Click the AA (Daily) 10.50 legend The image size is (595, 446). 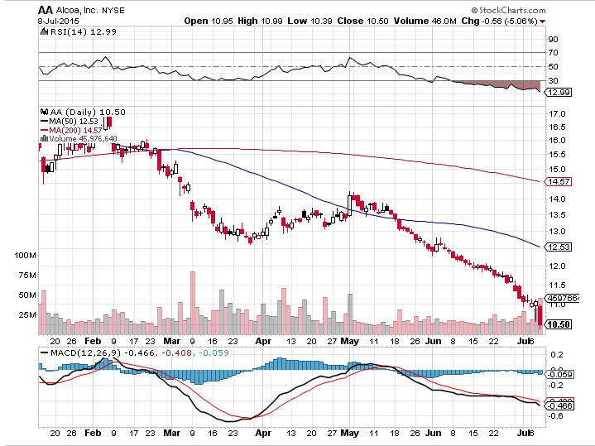(88, 112)
